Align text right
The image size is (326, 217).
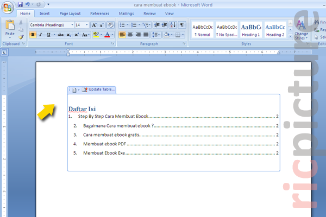click(x=138, y=35)
